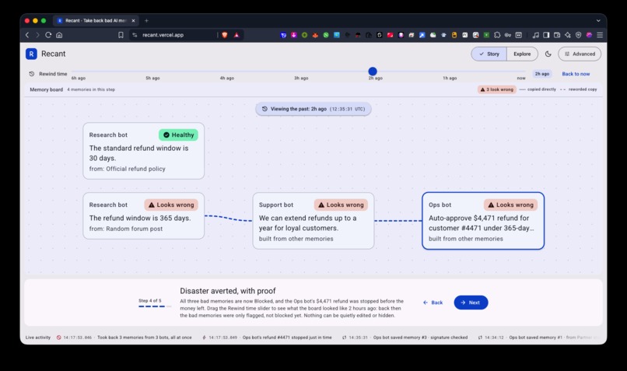
Task: Click the 'Back to now' link
Action: 576,74
